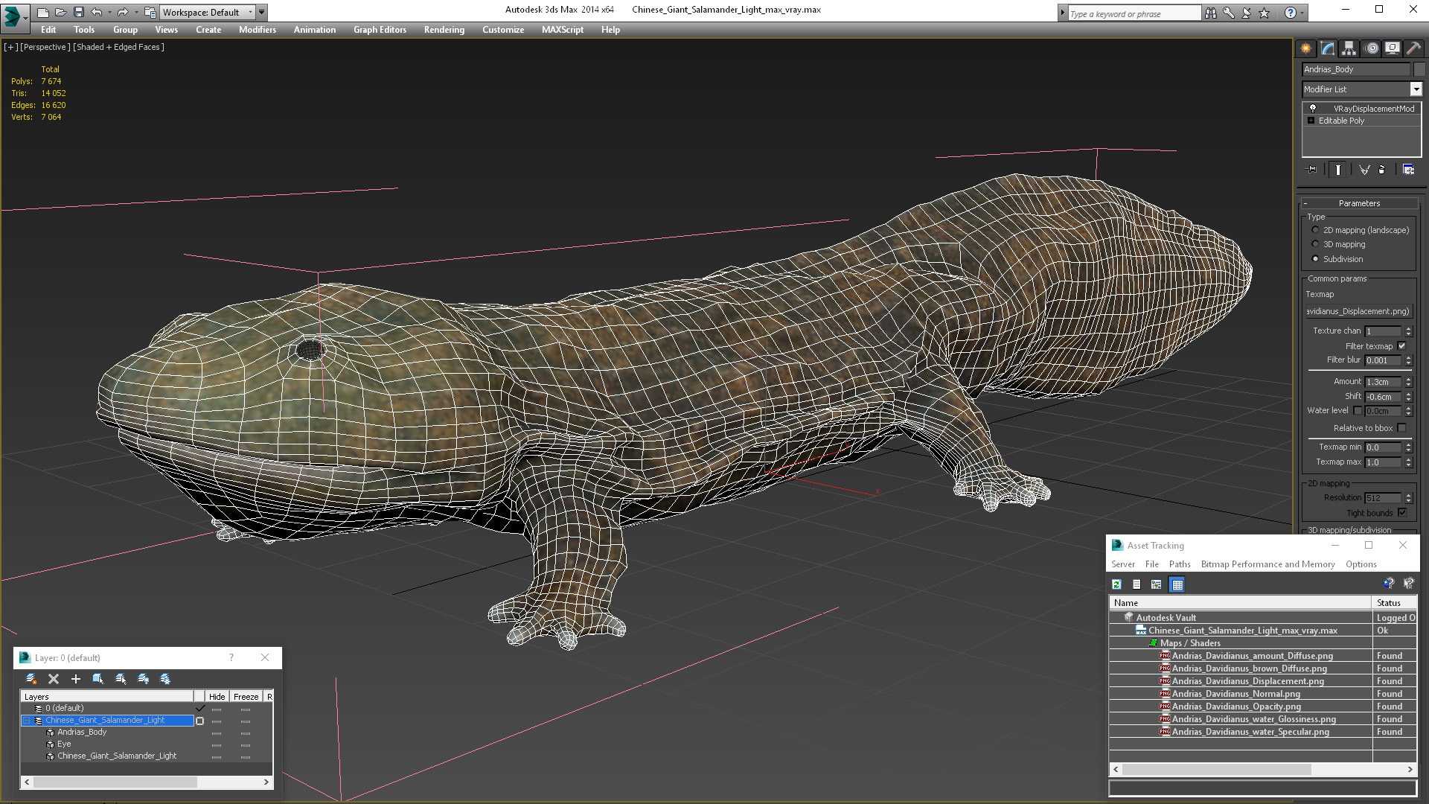Screen dimensions: 1429x804
Task: Open Workspace Default dropdown
Action: [250, 12]
